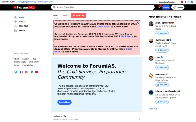Open root's avatar

click(x=151, y=58)
